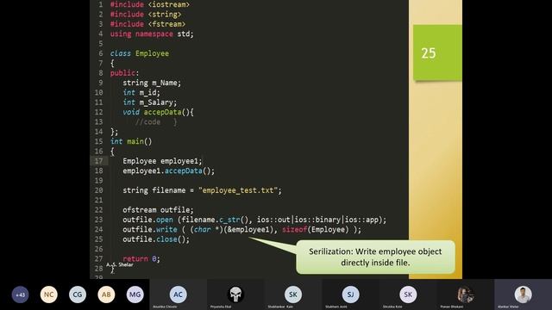Click the 'A.S. Shelar' author label

[x=120, y=264]
